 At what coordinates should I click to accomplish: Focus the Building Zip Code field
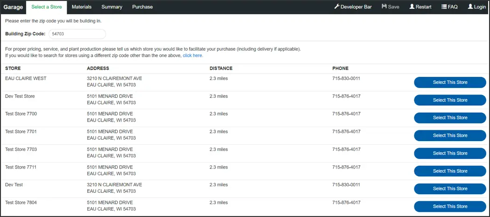point(77,34)
